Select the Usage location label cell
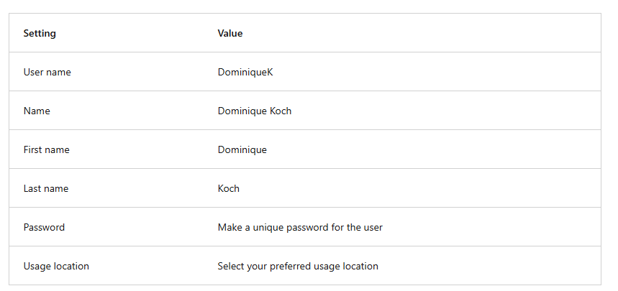Screen dimensions: 618x291 tap(56, 266)
